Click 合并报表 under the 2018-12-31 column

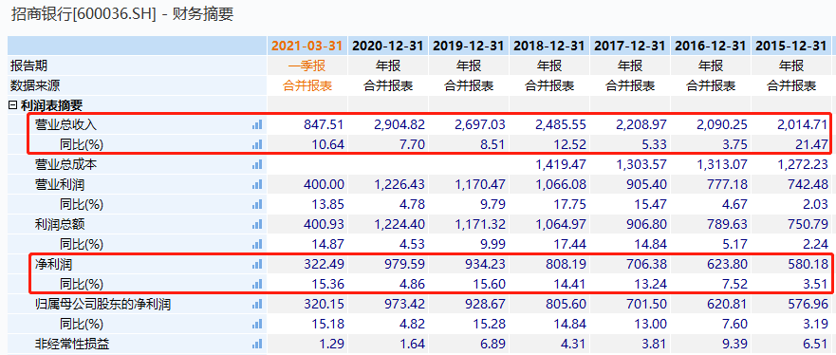point(549,85)
